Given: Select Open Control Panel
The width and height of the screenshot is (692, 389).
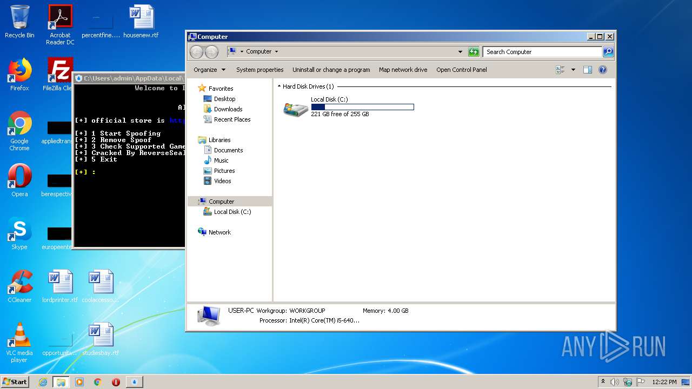Looking at the screenshot, I should pyautogui.click(x=461, y=70).
